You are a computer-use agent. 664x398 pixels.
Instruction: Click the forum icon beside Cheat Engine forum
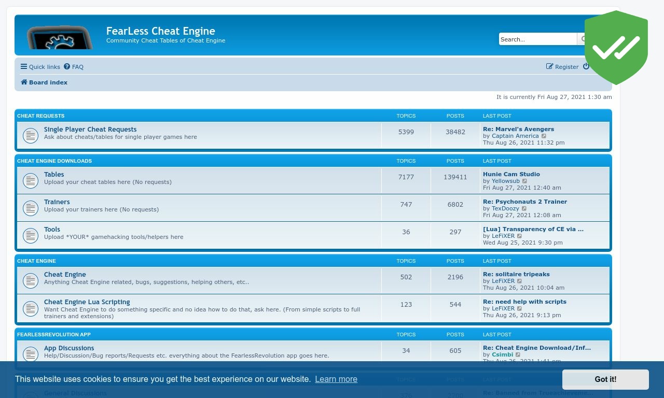31,281
